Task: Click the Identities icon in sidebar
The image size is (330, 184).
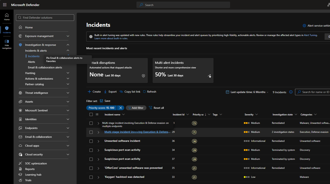Action: tap(20, 119)
